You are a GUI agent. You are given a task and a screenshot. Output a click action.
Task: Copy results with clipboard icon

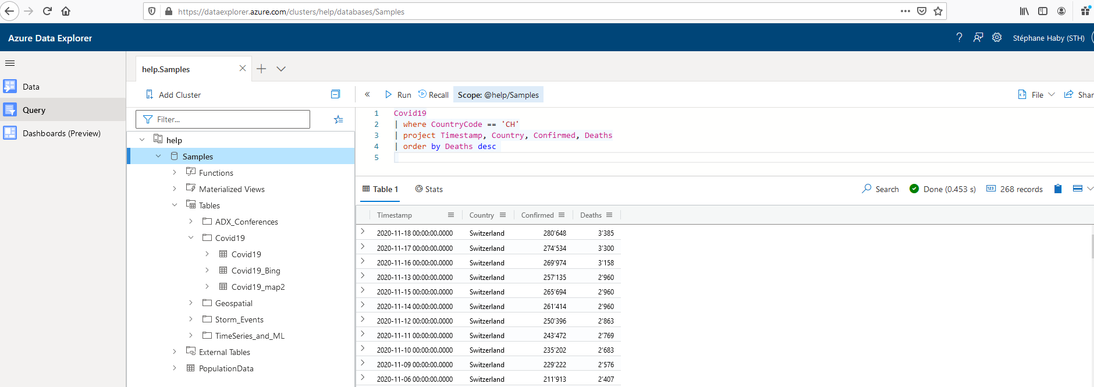(1058, 189)
